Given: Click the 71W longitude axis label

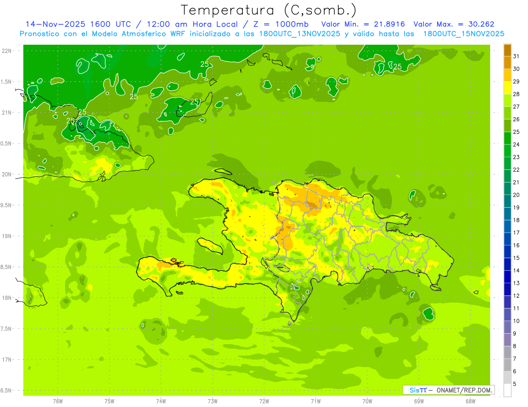Looking at the screenshot, I should coord(315,401).
